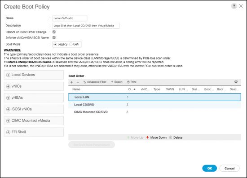Image resolution: width=247 pixels, height=178 pixels.
Task: Confirm with the OK button
Action: tap(210, 168)
